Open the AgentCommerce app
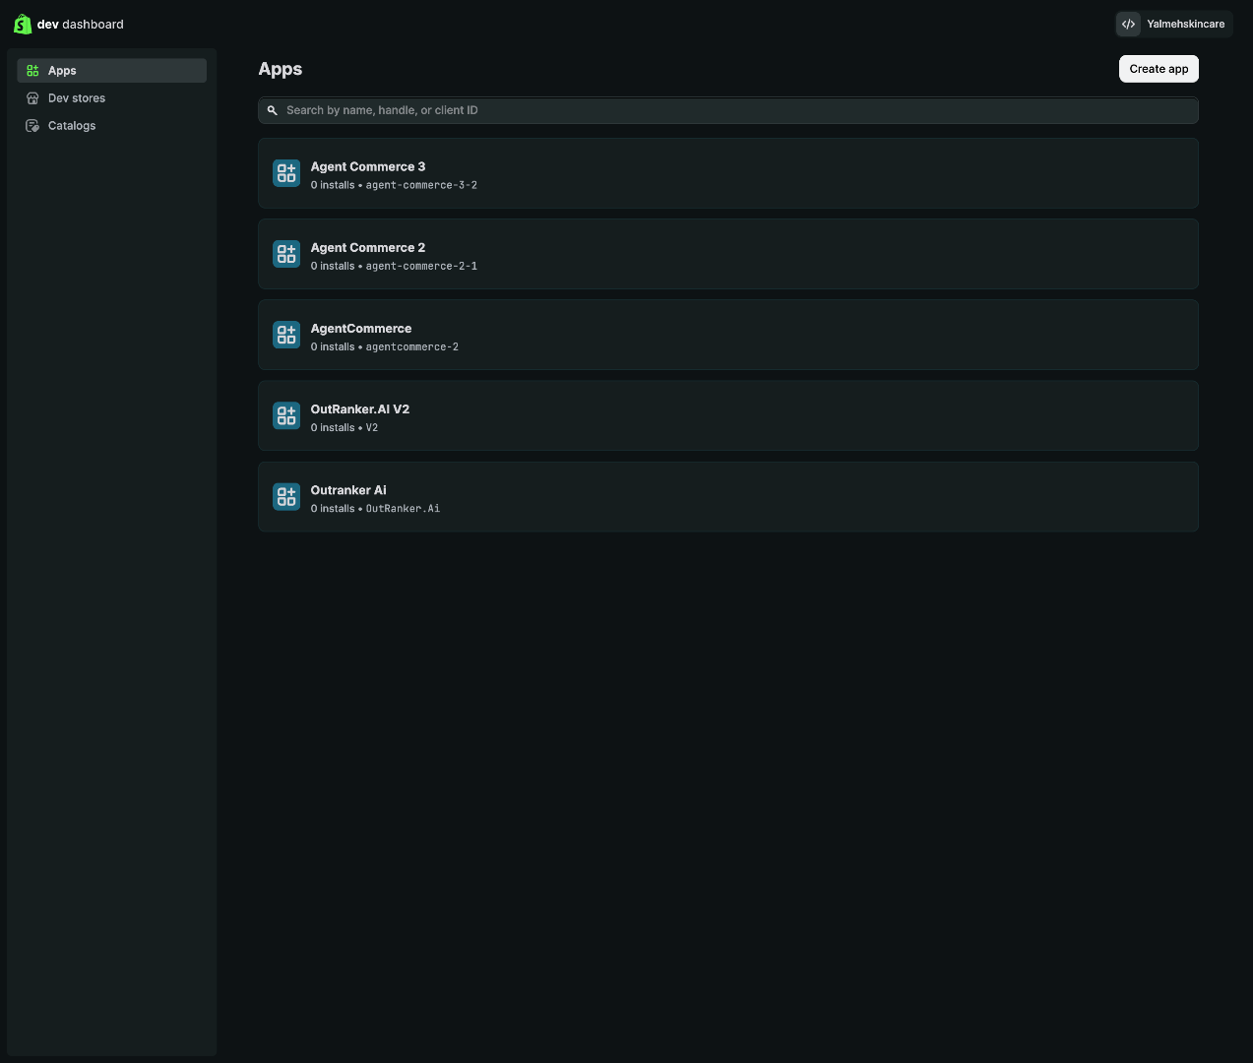This screenshot has width=1253, height=1063. 728,335
